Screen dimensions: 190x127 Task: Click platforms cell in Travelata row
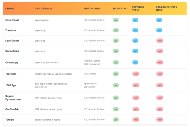click(94, 30)
